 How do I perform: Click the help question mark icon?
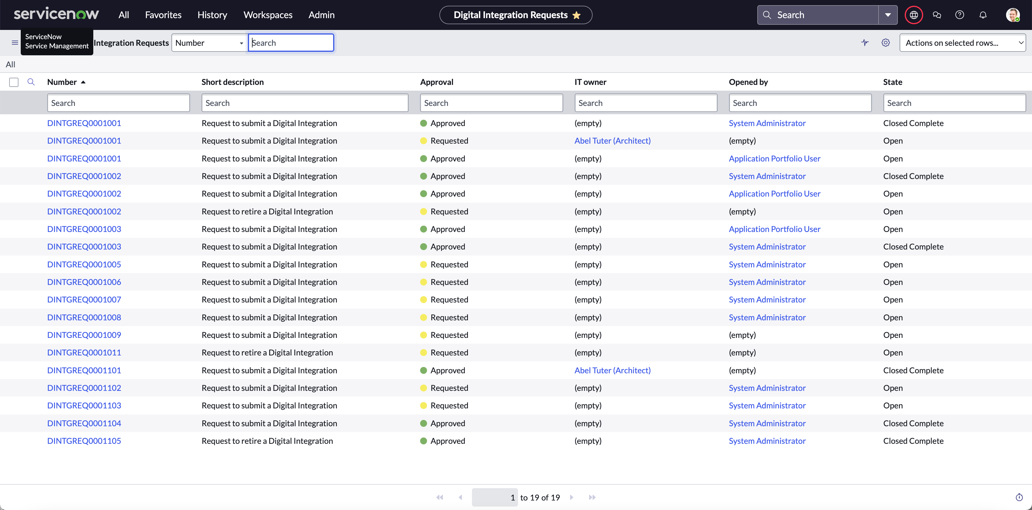tap(959, 15)
